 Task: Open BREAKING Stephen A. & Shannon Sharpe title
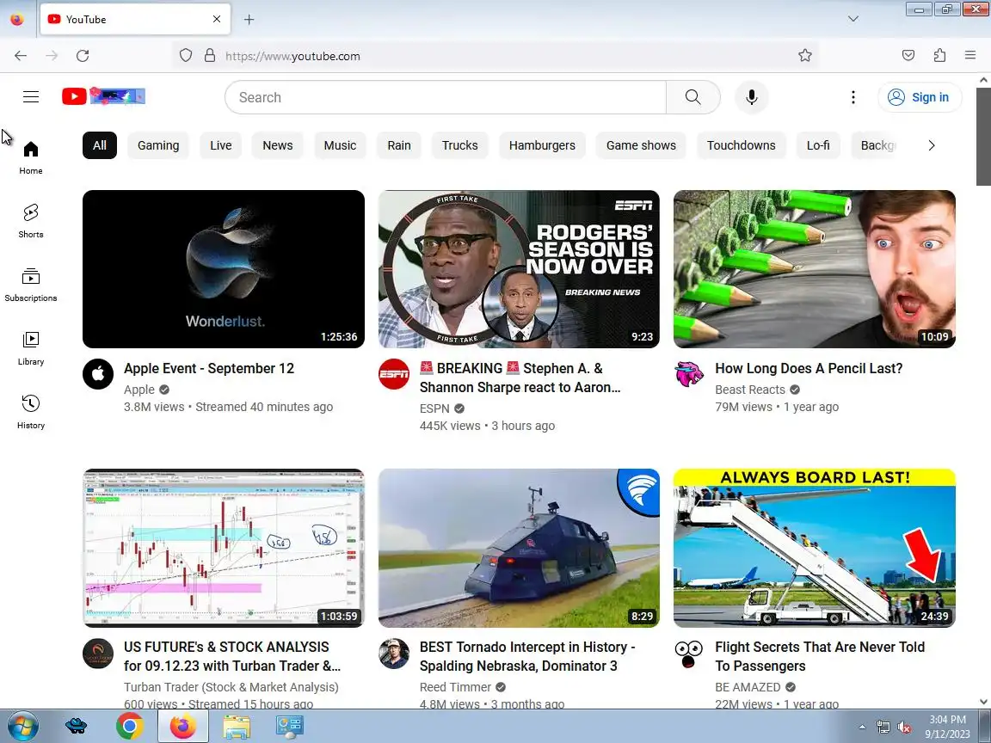point(520,378)
